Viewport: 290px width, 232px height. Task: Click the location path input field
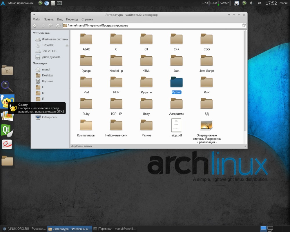tap(155, 26)
